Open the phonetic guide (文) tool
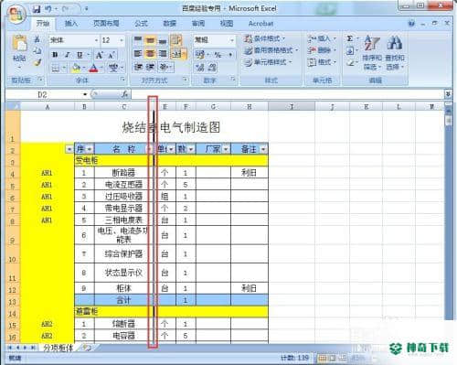The width and height of the screenshot is (457, 365). tap(113, 68)
